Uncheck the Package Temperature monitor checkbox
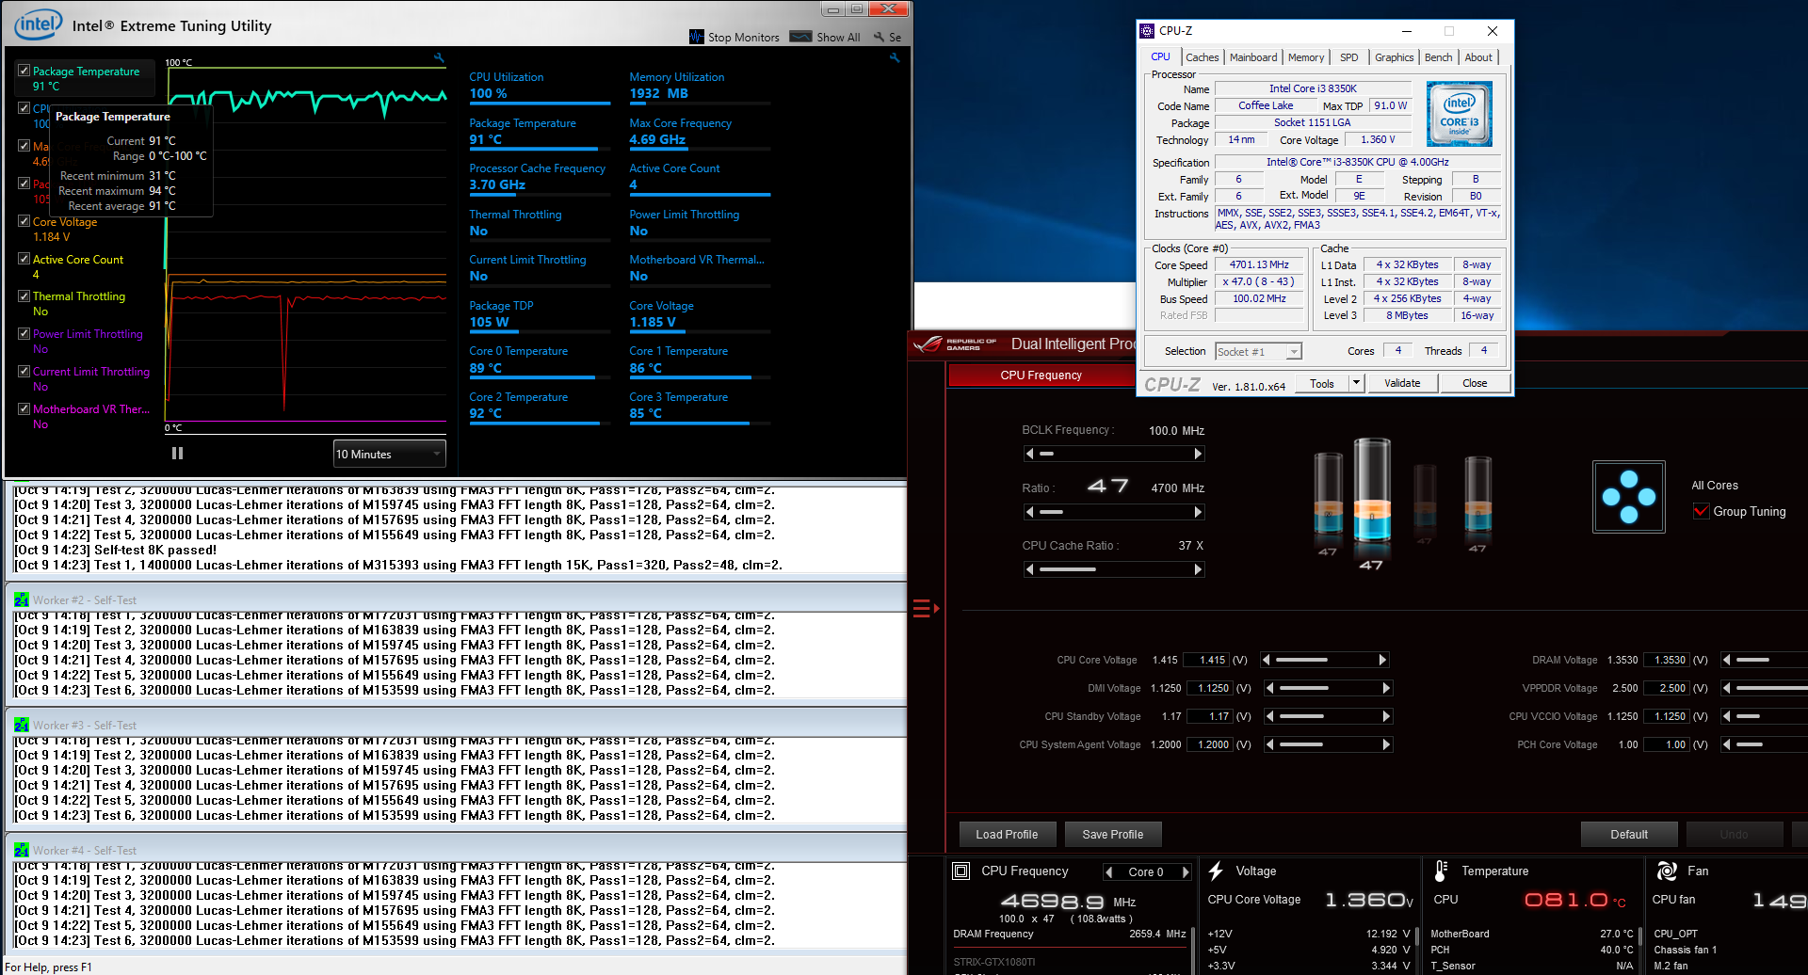This screenshot has height=975, width=1808. 24,71
